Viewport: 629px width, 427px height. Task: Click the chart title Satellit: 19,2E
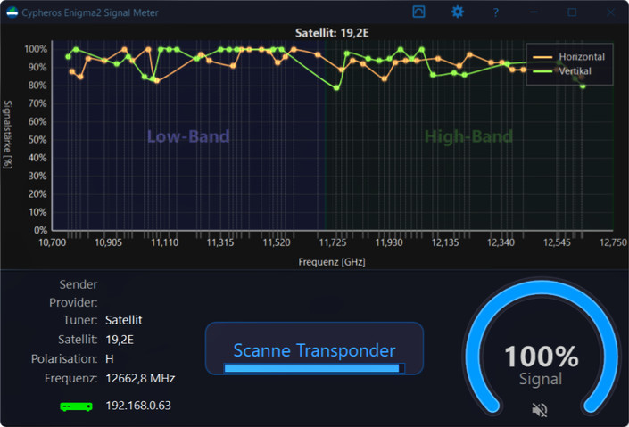[332, 33]
